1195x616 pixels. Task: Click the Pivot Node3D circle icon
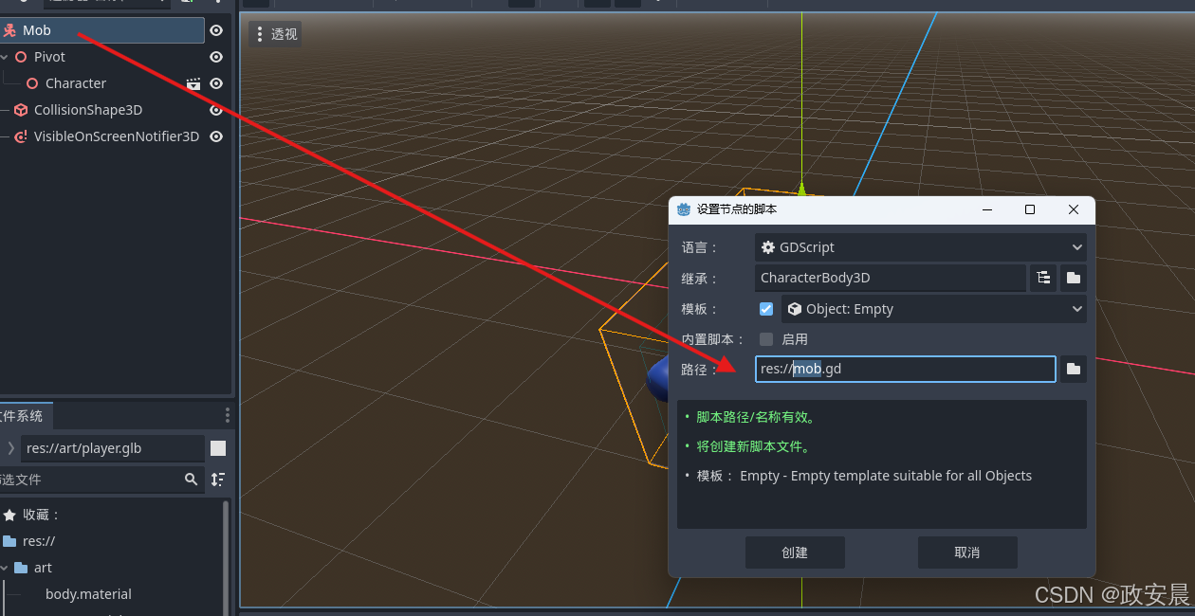point(21,57)
